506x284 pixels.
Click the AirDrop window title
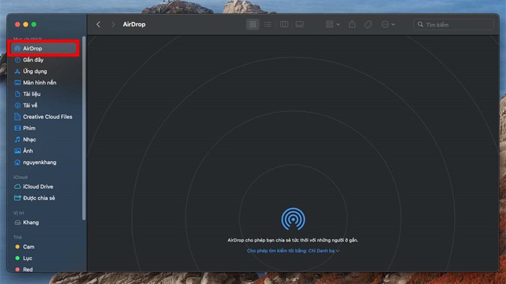pyautogui.click(x=134, y=25)
